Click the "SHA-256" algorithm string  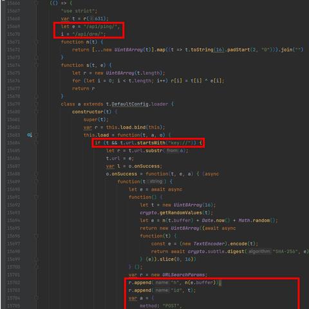(x=285, y=251)
